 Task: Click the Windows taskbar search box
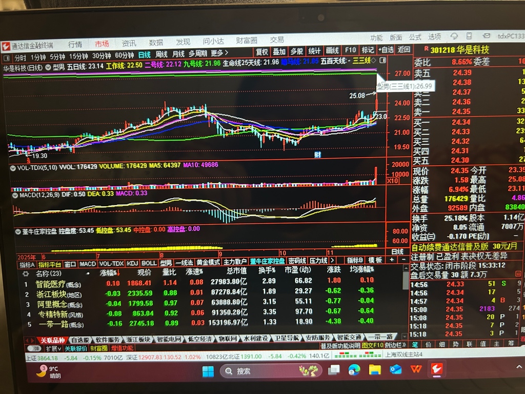tap(271, 370)
